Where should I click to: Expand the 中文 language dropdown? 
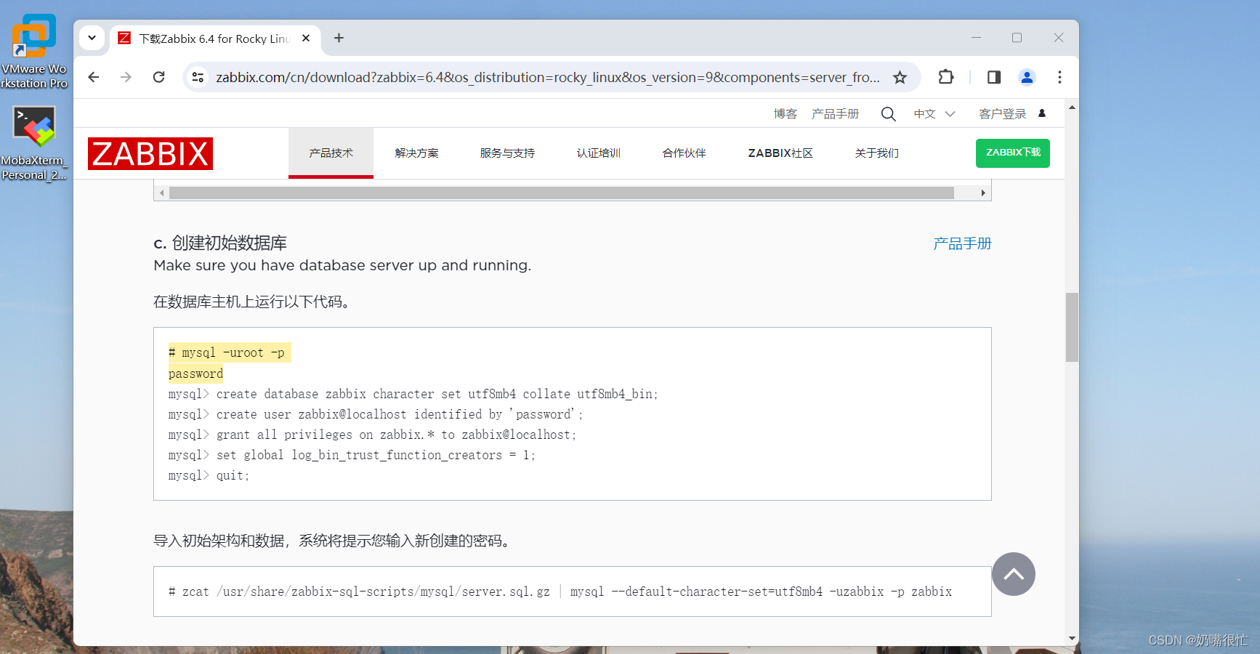point(934,113)
